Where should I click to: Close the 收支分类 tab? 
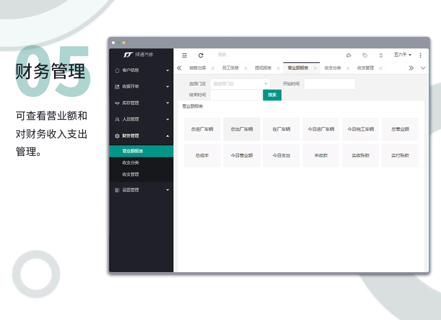click(348, 68)
